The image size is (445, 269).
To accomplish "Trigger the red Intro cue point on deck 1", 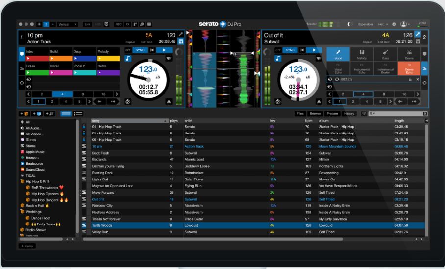I will [x=37, y=58].
